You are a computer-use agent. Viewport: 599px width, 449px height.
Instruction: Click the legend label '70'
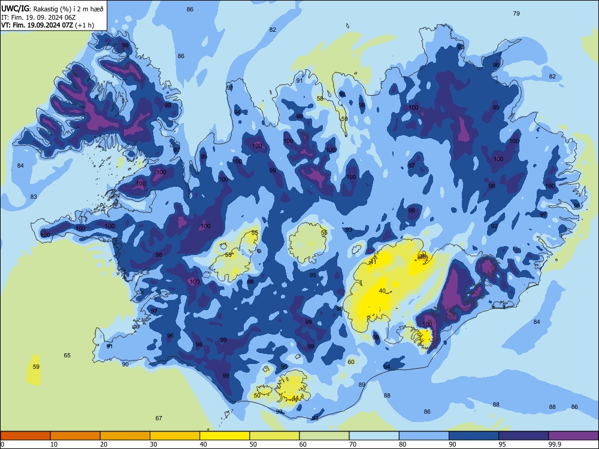pos(353,444)
